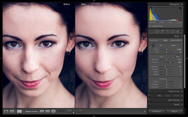
Task: Toggle the Split Toning panel switch
Action: pos(149,100)
